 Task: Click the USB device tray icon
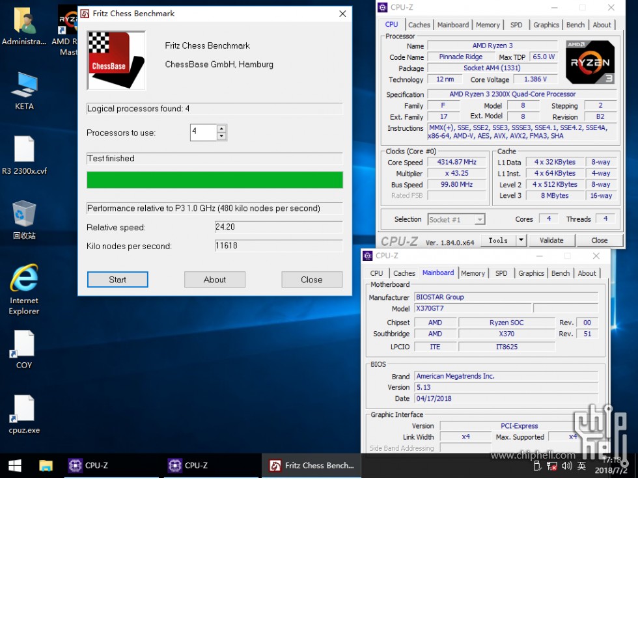point(537,466)
